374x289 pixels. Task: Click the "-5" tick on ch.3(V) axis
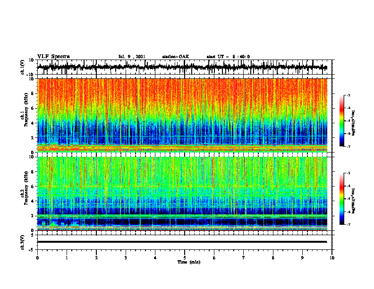32,250
